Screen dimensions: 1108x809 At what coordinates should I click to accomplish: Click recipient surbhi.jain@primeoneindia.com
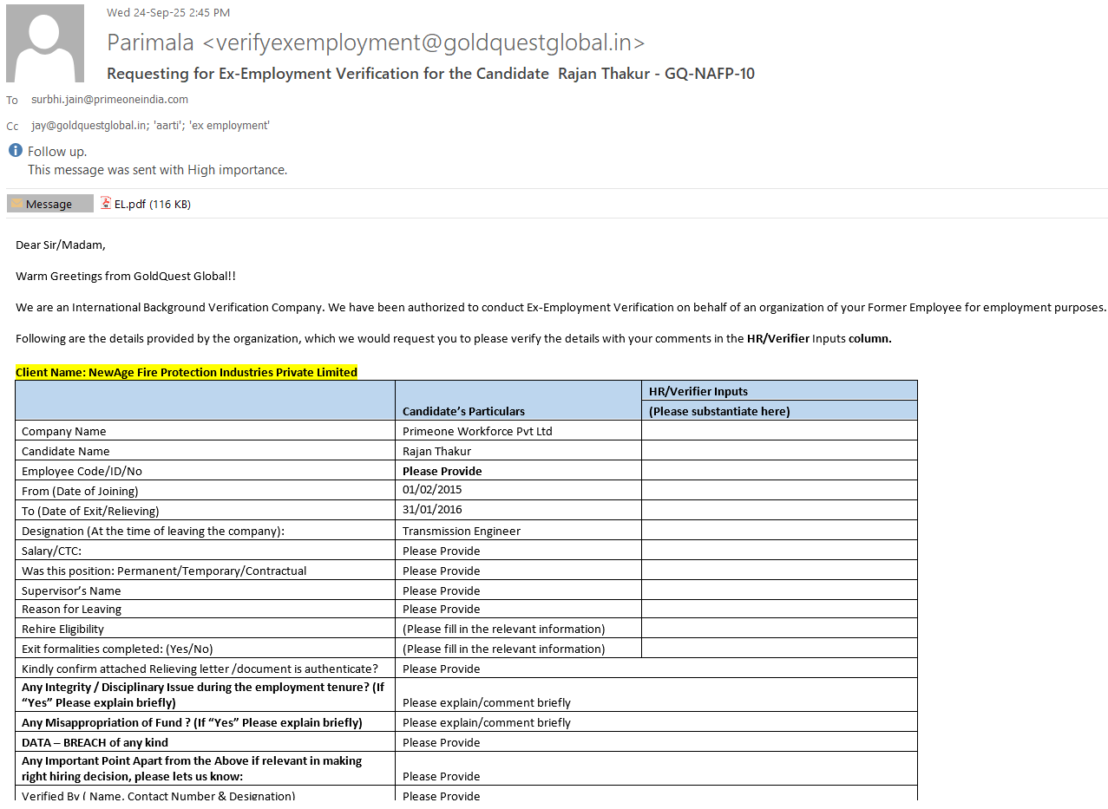click(x=109, y=100)
